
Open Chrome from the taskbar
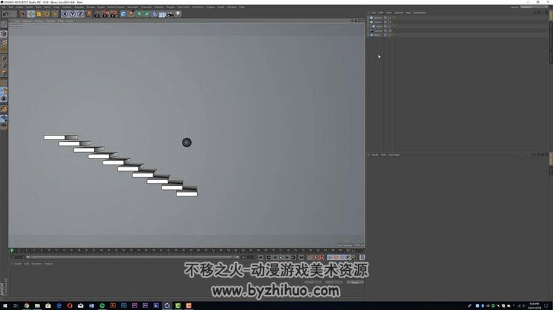[26, 306]
